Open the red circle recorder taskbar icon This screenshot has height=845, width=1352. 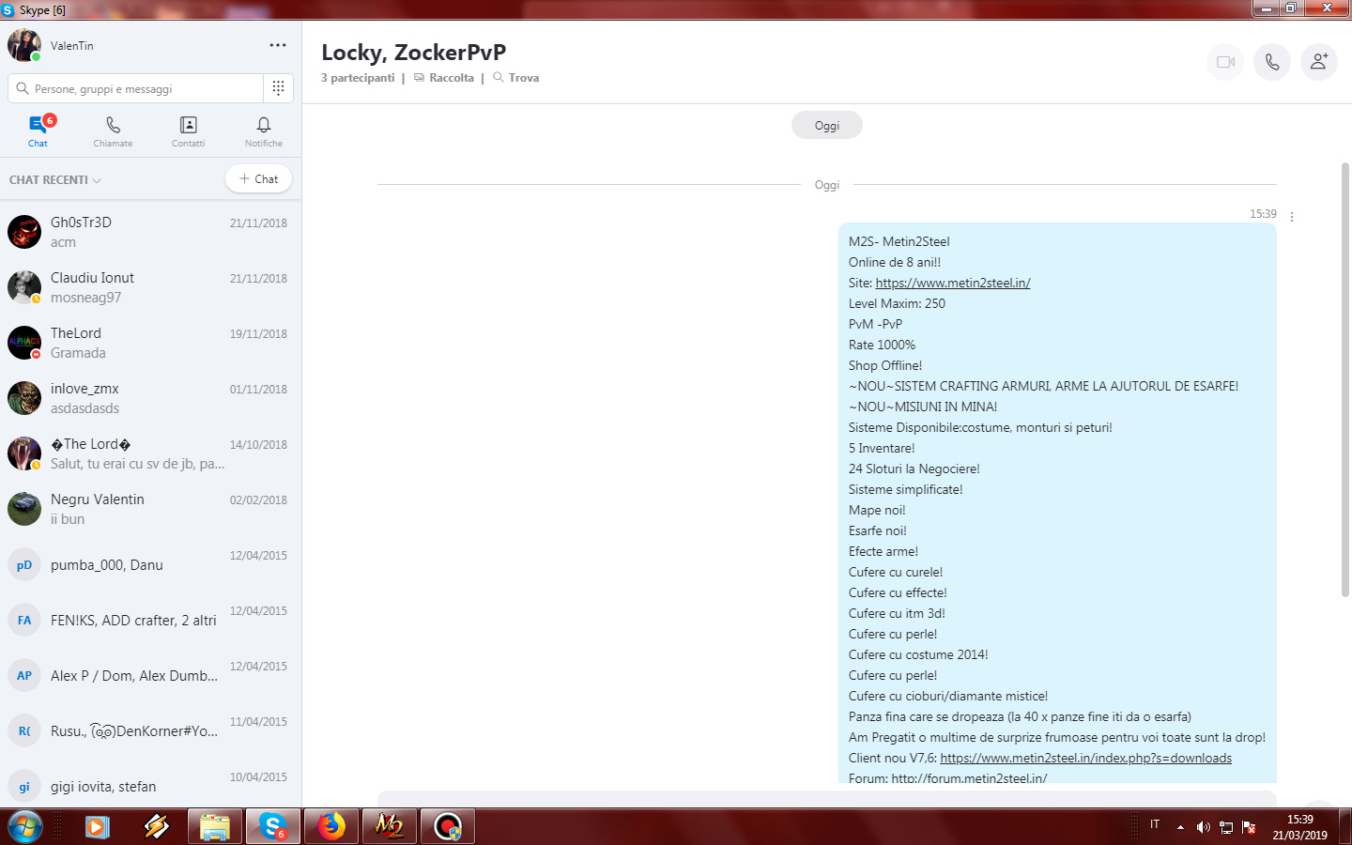coord(448,827)
